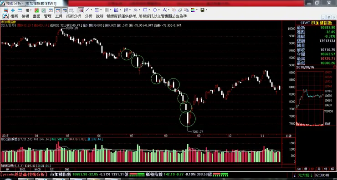The width and height of the screenshot is (337, 180).
Task: Click the 解 button in quote panel
Action: click(x=332, y=169)
